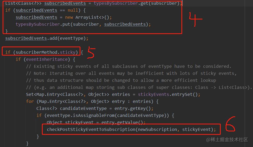Screen dimensions: 253x147
Task: Click the 'for' keyword of the entries loop
Action: click(x=30, y=102)
